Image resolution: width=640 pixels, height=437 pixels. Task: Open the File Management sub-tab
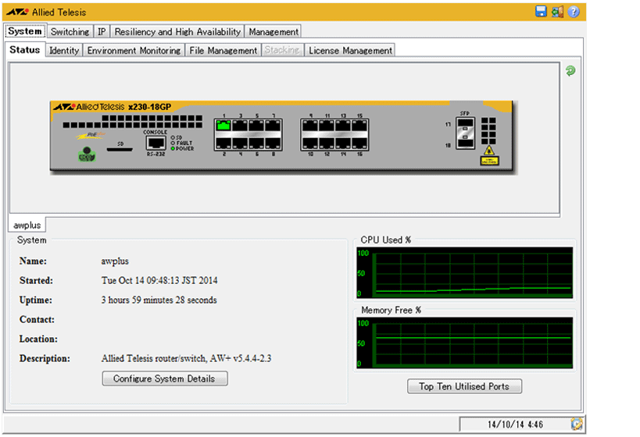point(223,50)
